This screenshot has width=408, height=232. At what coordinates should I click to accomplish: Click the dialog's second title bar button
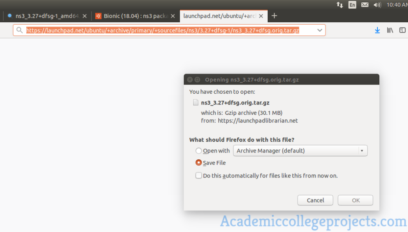(x=198, y=80)
